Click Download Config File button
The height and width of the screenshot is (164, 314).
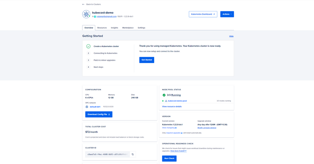[x=99, y=114]
